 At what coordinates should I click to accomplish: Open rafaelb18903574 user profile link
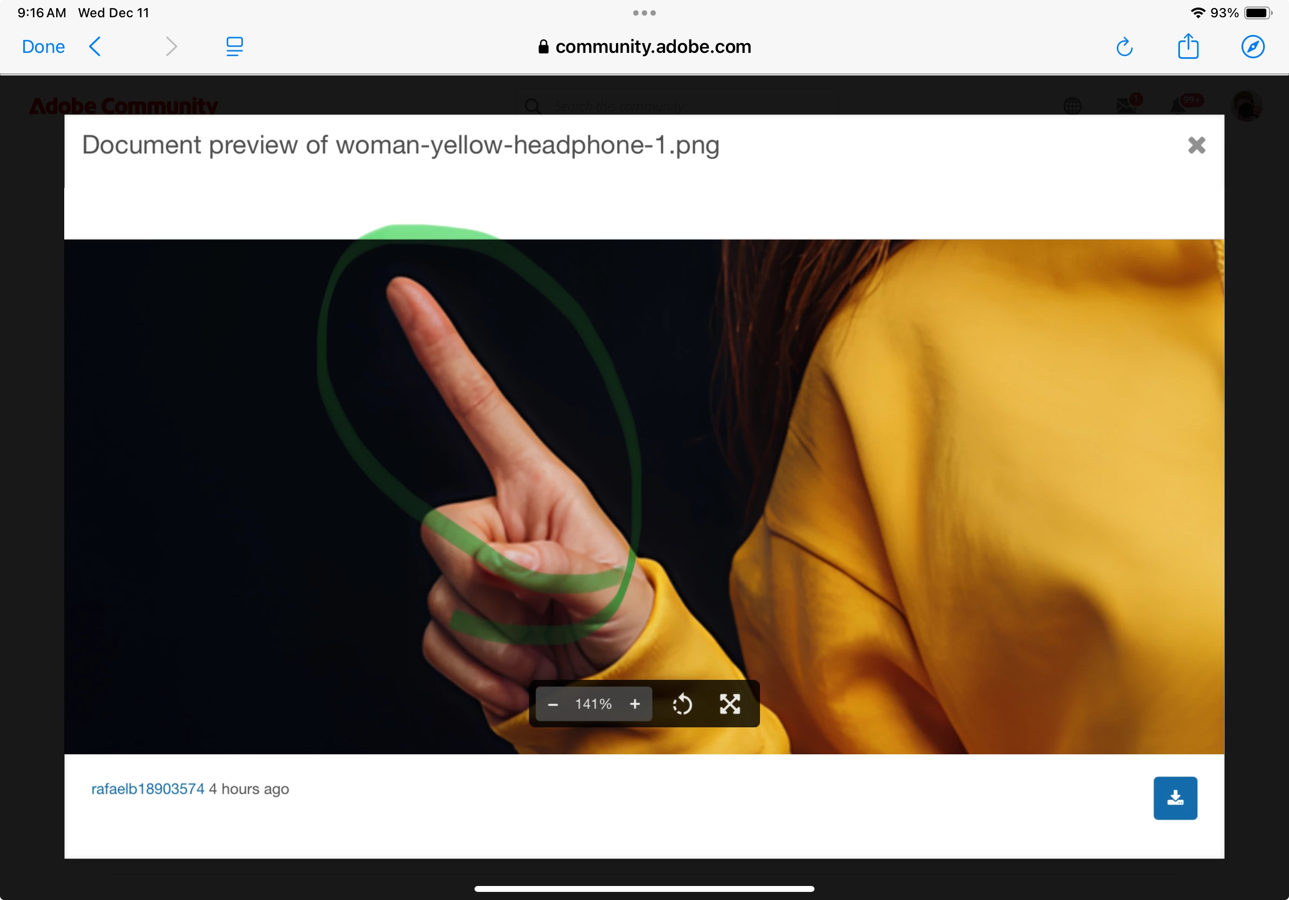point(148,789)
